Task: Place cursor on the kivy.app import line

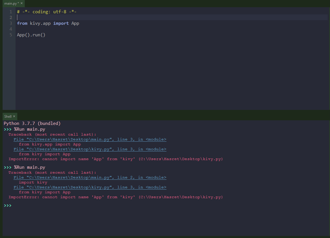Action: pos(48,23)
